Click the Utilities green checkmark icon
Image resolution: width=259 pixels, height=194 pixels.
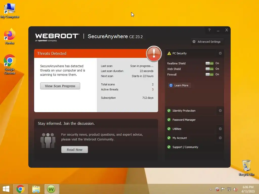(x=169, y=129)
